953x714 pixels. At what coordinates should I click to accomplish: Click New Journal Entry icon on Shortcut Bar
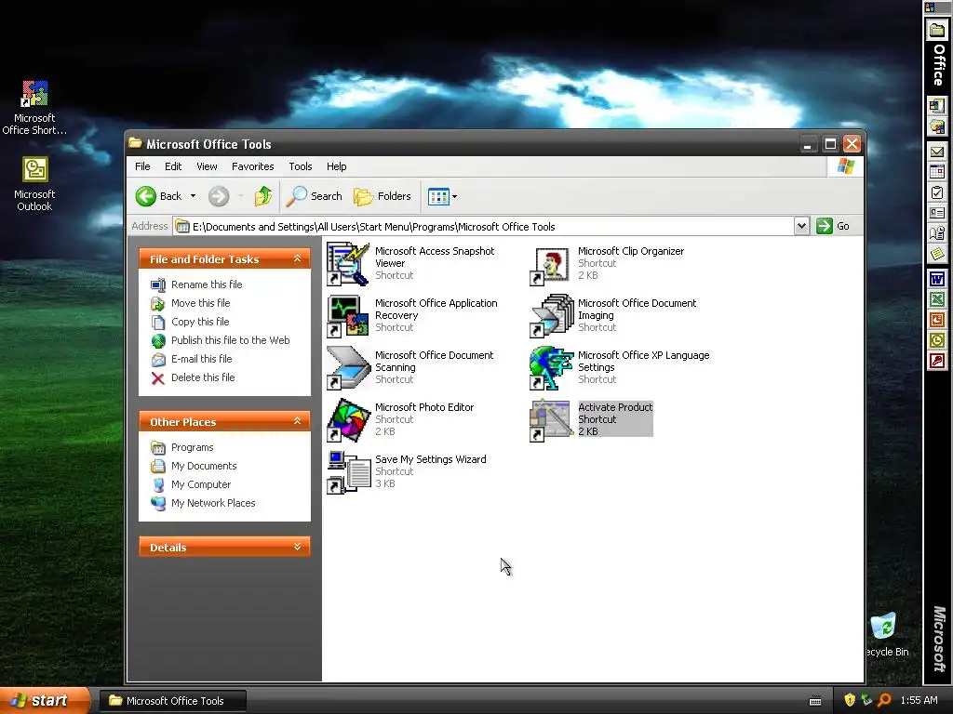click(936, 233)
